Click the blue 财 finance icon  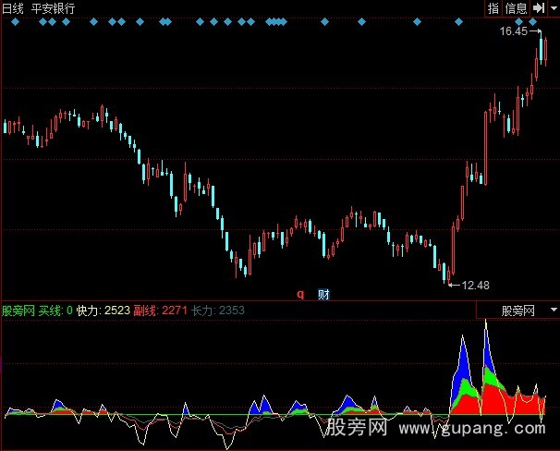[x=323, y=295]
